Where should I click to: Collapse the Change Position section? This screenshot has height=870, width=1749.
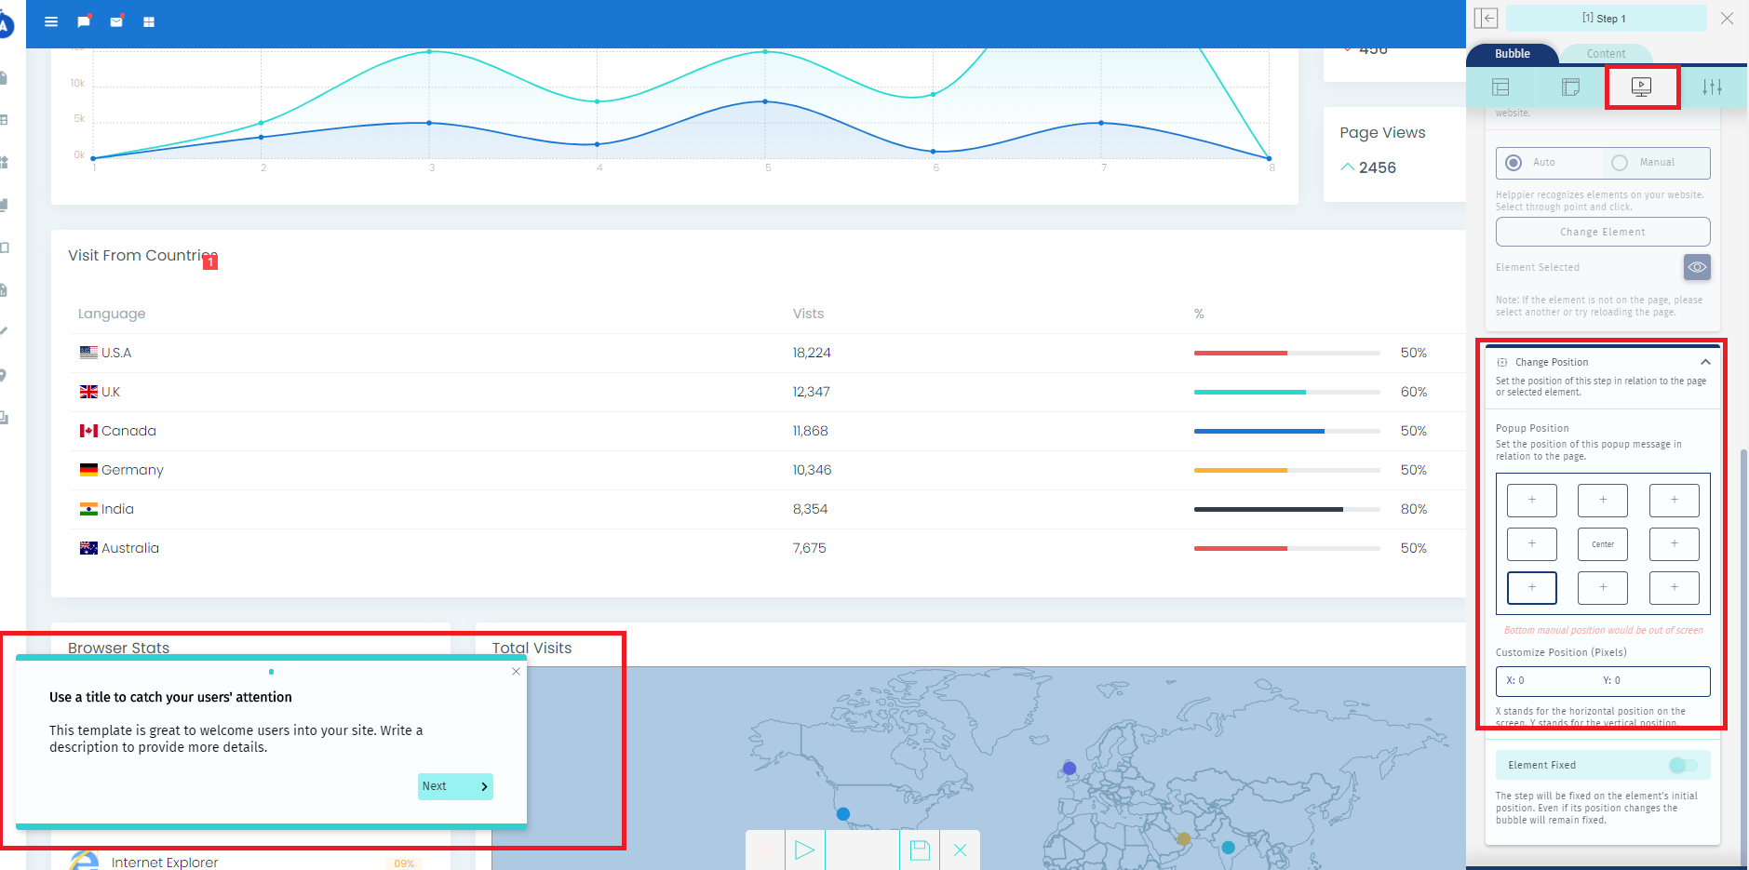tap(1704, 362)
